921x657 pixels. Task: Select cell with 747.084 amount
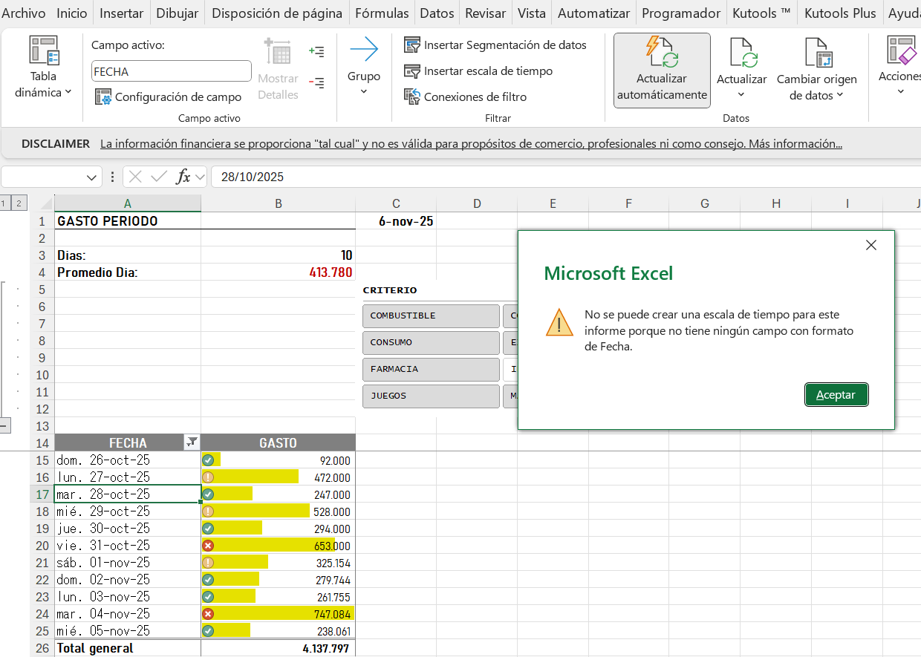(x=279, y=614)
